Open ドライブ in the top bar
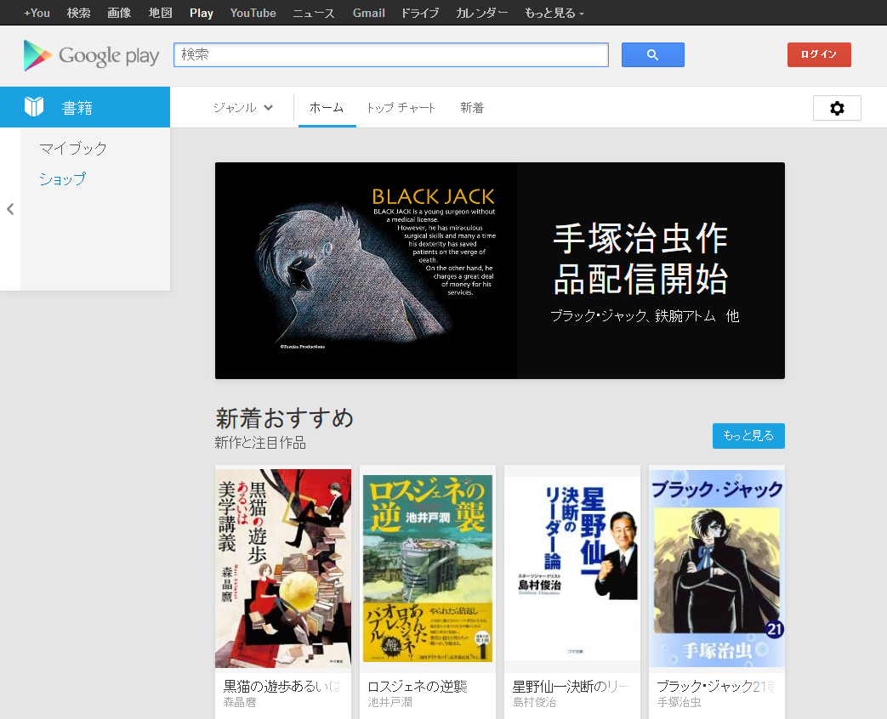 click(x=420, y=13)
